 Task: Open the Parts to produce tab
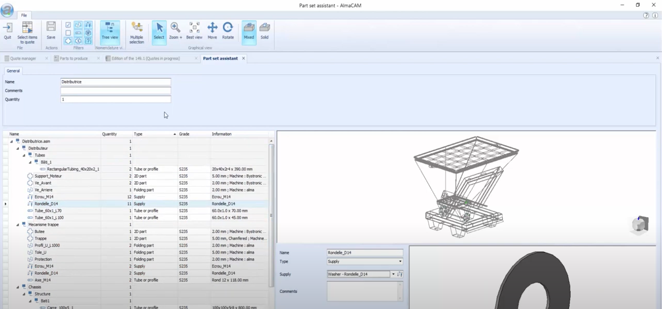click(73, 59)
